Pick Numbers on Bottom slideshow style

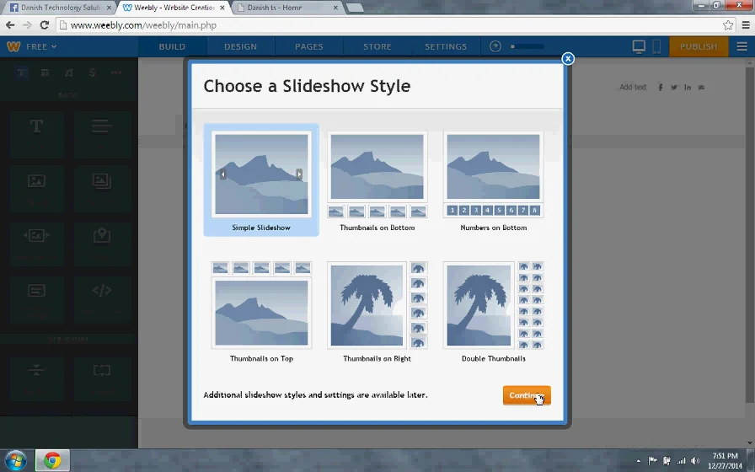[493, 180]
